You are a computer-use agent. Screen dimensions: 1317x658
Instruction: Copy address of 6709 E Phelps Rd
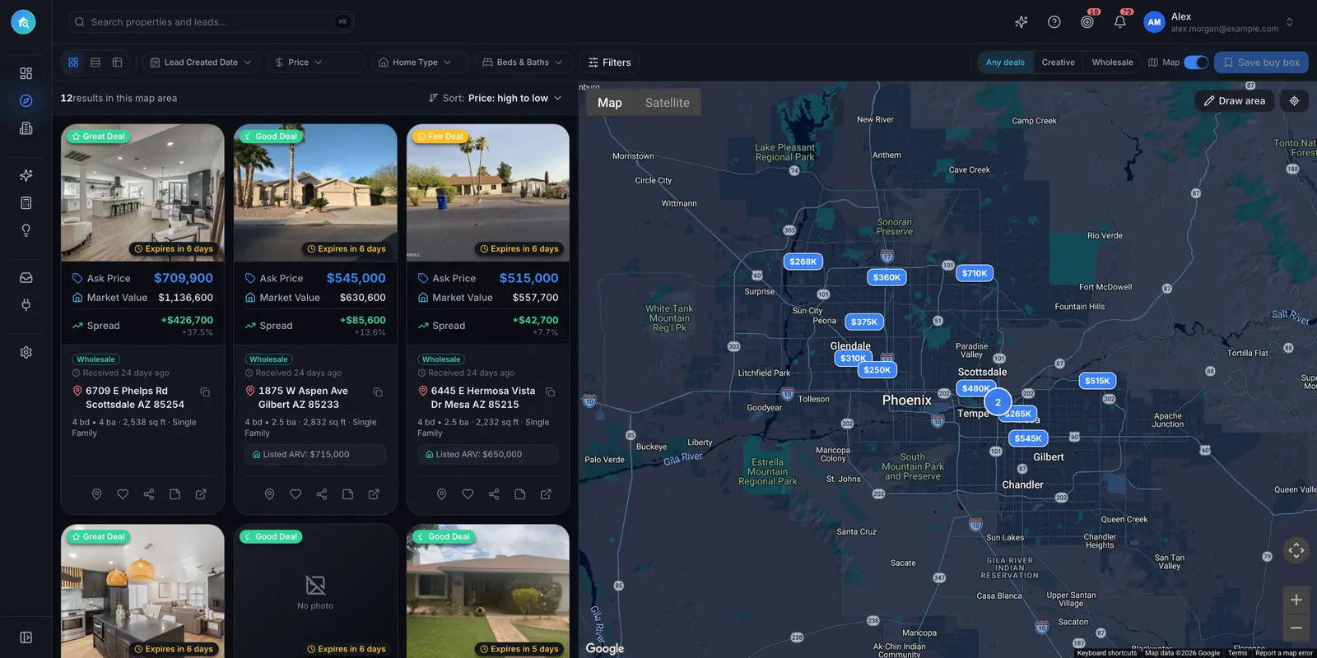pyautogui.click(x=205, y=392)
